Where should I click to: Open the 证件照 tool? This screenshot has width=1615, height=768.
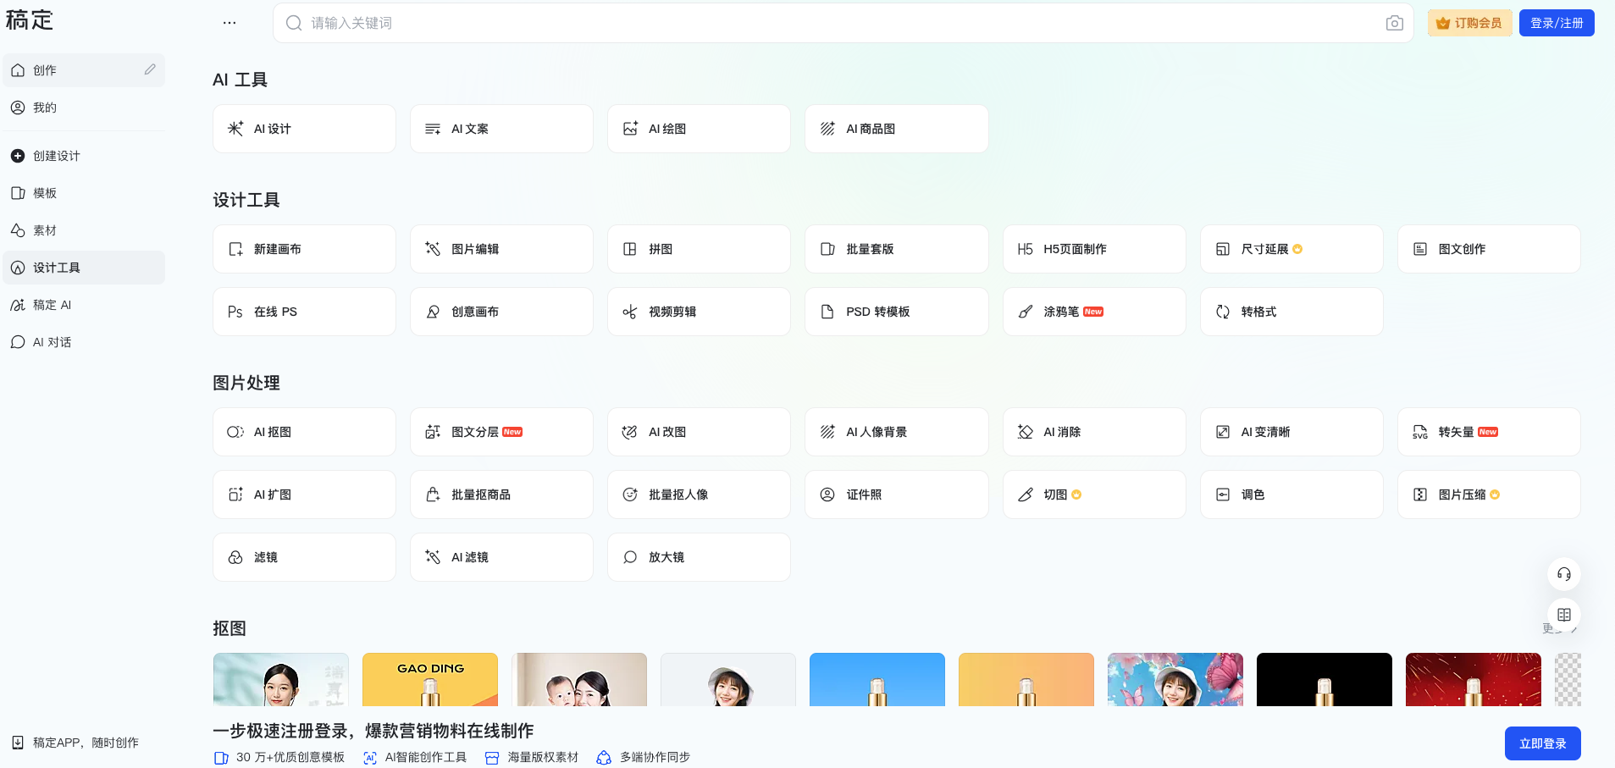pos(896,495)
